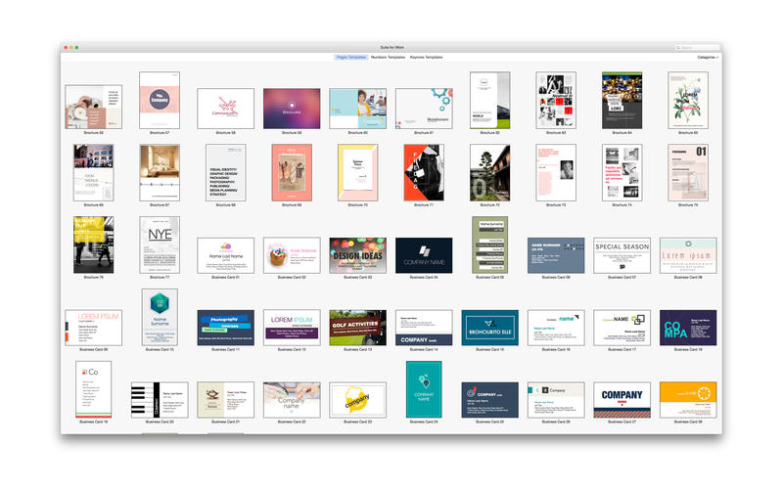Image resolution: width=783 pixels, height=489 pixels.
Task: Select the Business Card 14 Company template
Action: [x=424, y=328]
